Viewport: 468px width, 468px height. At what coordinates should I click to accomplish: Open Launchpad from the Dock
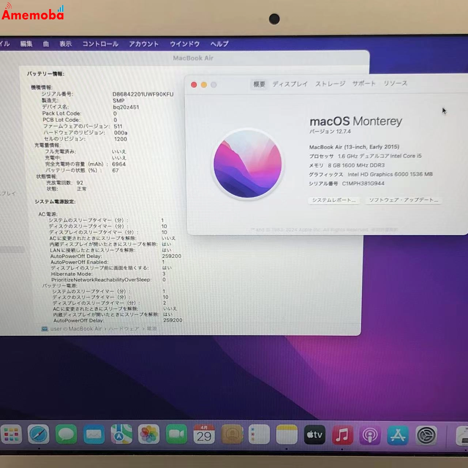click(x=11, y=435)
